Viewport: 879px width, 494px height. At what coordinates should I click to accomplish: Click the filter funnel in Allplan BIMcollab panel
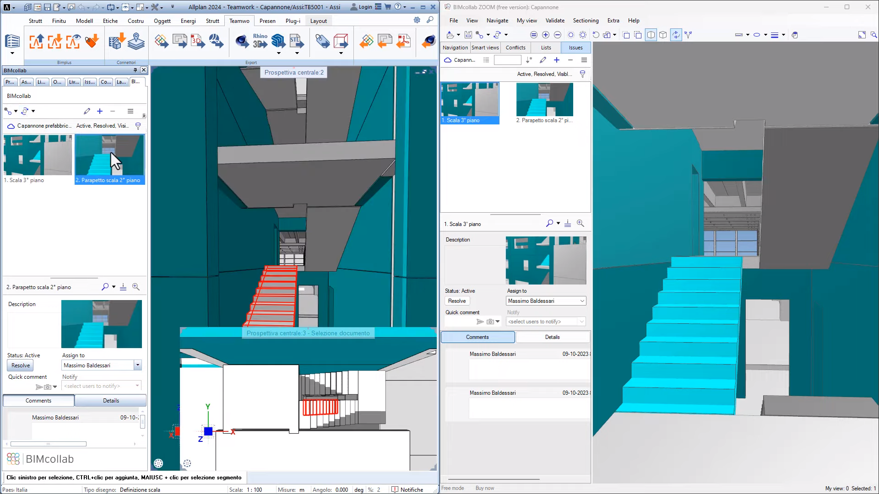click(138, 126)
